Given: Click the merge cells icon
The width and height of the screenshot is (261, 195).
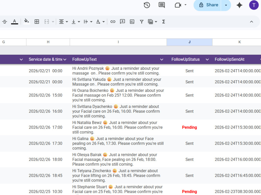Looking at the screenshot, I should pyautogui.click(x=47, y=22).
